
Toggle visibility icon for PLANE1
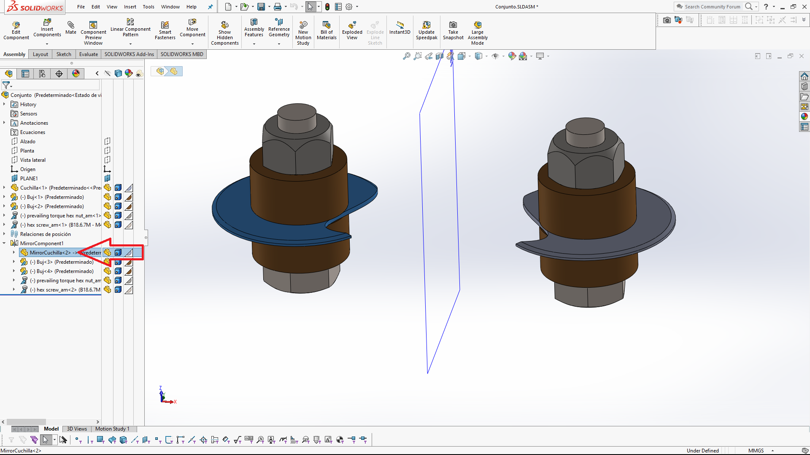[108, 179]
